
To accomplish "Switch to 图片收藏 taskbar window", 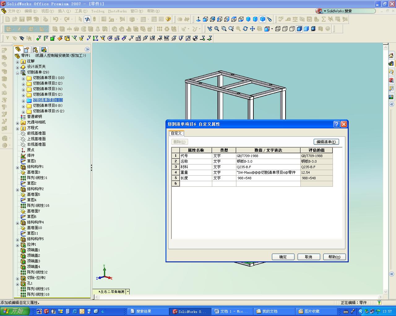I will (x=316, y=311).
